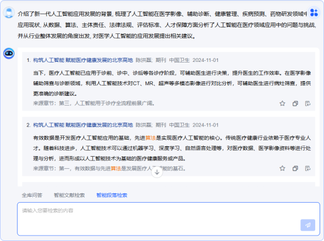Click result 1 source line 第三，人工智能用于诊疗
The height and width of the screenshot is (241, 324).
pyautogui.click(x=94, y=103)
